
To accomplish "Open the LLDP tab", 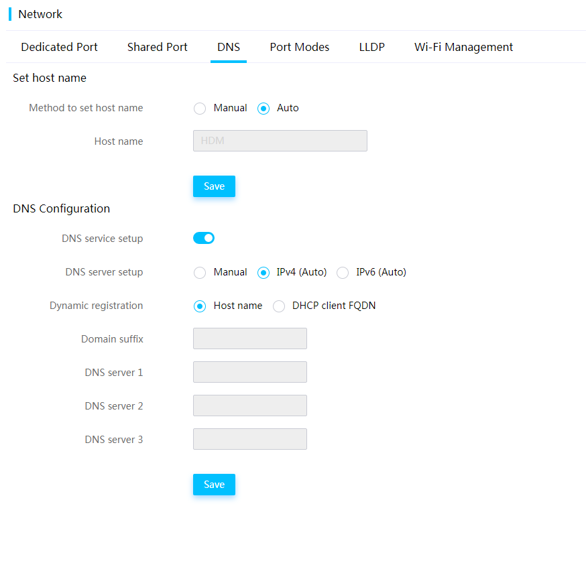I will click(x=372, y=47).
